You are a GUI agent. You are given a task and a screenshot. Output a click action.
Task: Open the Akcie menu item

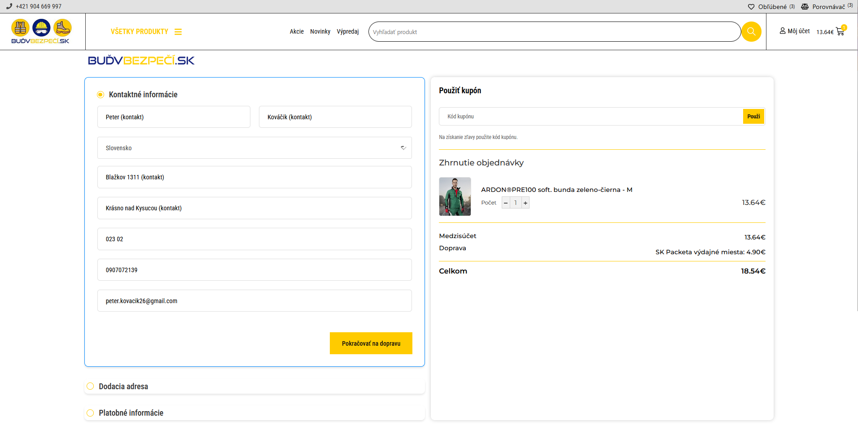click(297, 31)
